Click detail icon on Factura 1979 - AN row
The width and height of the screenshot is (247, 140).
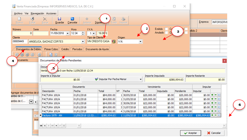pos(219,115)
